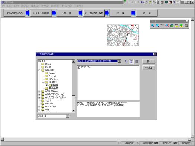Click the 背景画像 folder icon

[46, 88]
